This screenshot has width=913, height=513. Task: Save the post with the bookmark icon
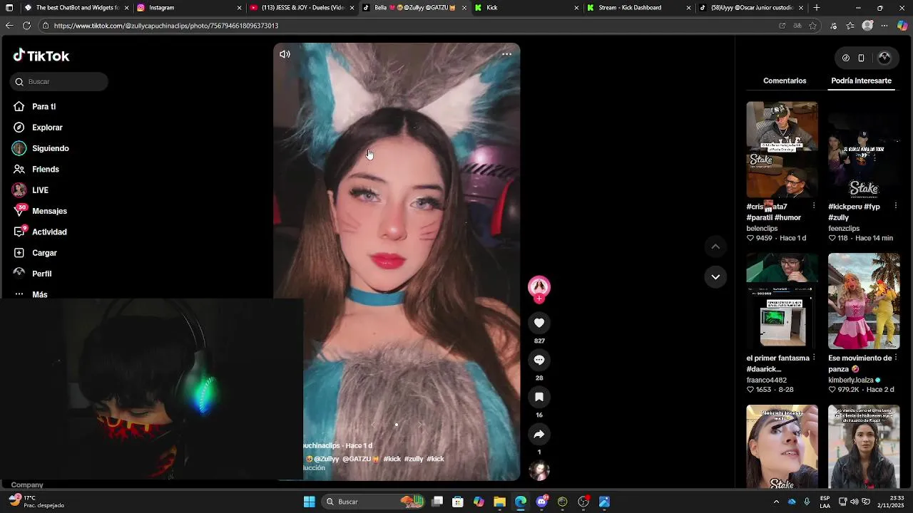(539, 397)
